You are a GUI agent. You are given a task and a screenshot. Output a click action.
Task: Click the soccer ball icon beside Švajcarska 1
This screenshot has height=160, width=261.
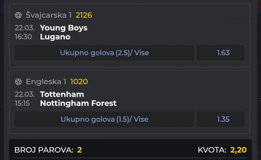click(18, 15)
